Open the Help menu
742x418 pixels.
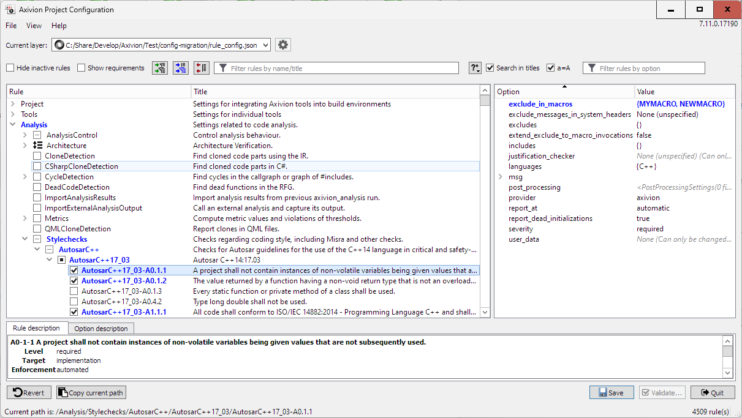(59, 26)
